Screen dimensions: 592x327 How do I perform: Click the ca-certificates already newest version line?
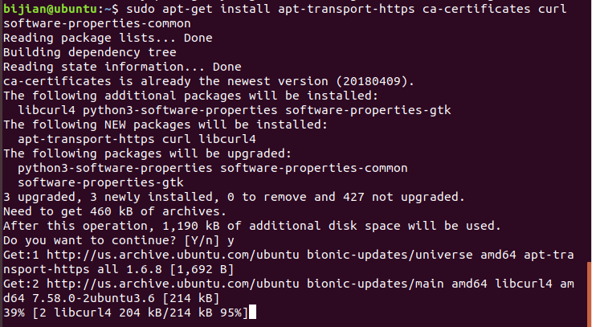pos(209,81)
